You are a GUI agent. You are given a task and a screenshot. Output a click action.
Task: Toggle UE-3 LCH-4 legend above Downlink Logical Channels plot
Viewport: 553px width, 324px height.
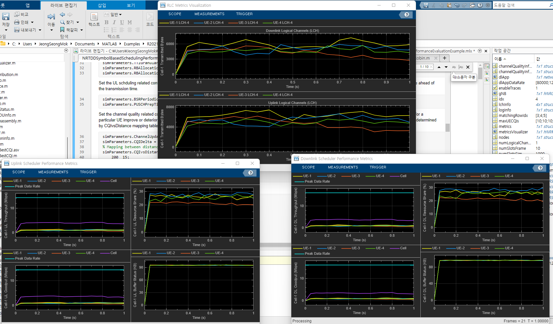coord(243,23)
